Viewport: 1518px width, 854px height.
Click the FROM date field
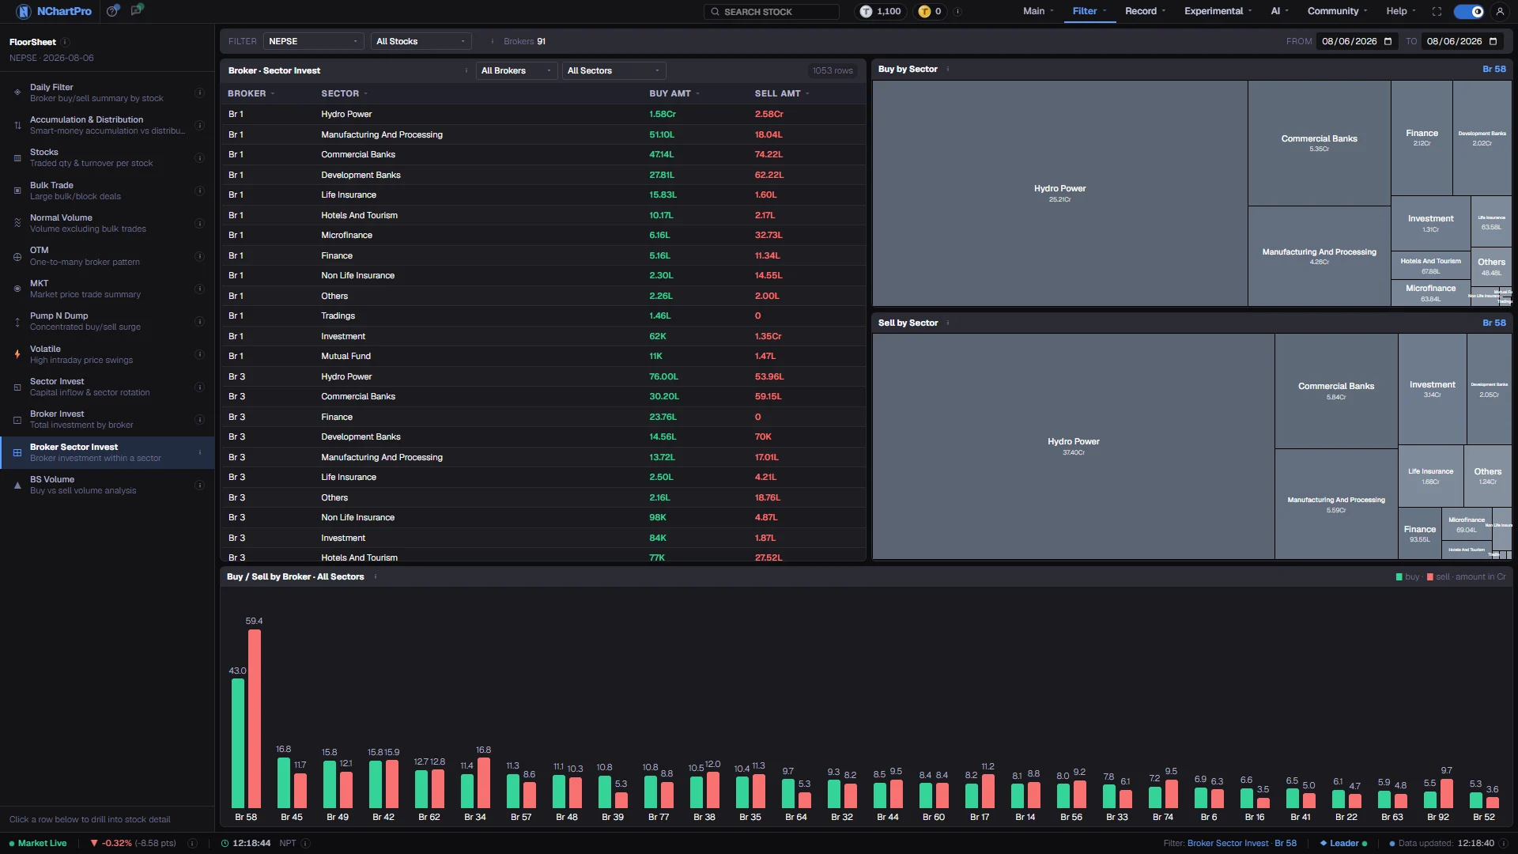pos(1357,41)
